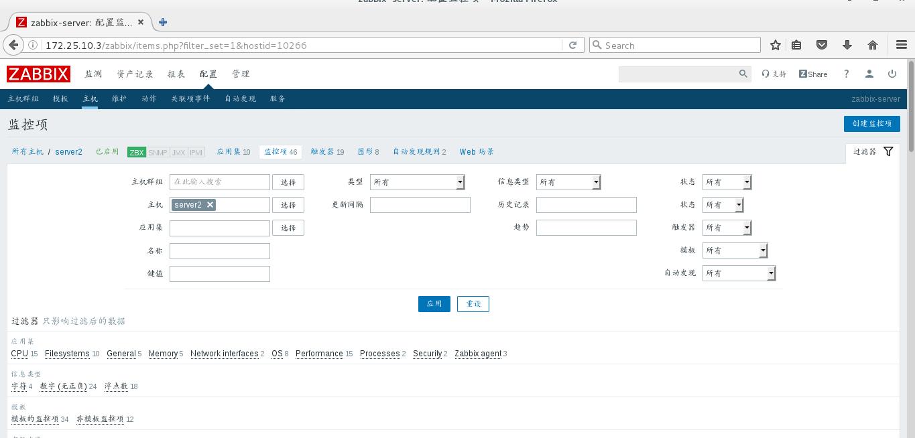Open the 信息类型 dropdown
915x438 pixels.
[x=568, y=182]
